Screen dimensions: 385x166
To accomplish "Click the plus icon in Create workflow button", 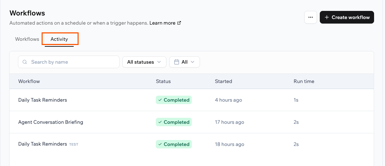I will [x=326, y=17].
